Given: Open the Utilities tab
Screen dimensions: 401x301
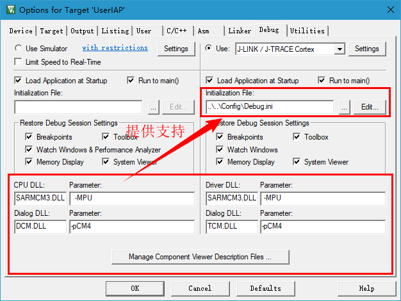Looking at the screenshot, I should tap(307, 31).
